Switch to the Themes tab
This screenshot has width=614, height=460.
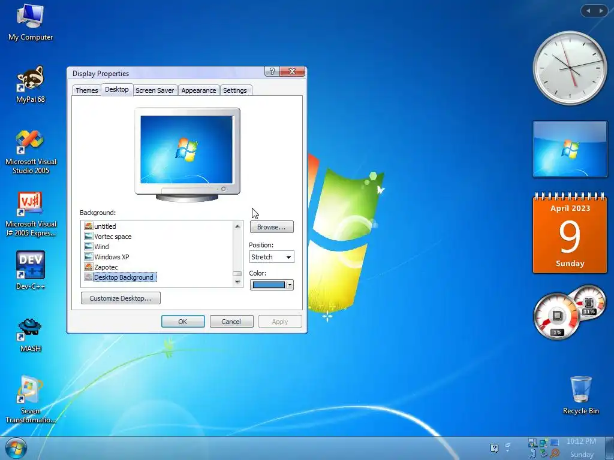(86, 90)
